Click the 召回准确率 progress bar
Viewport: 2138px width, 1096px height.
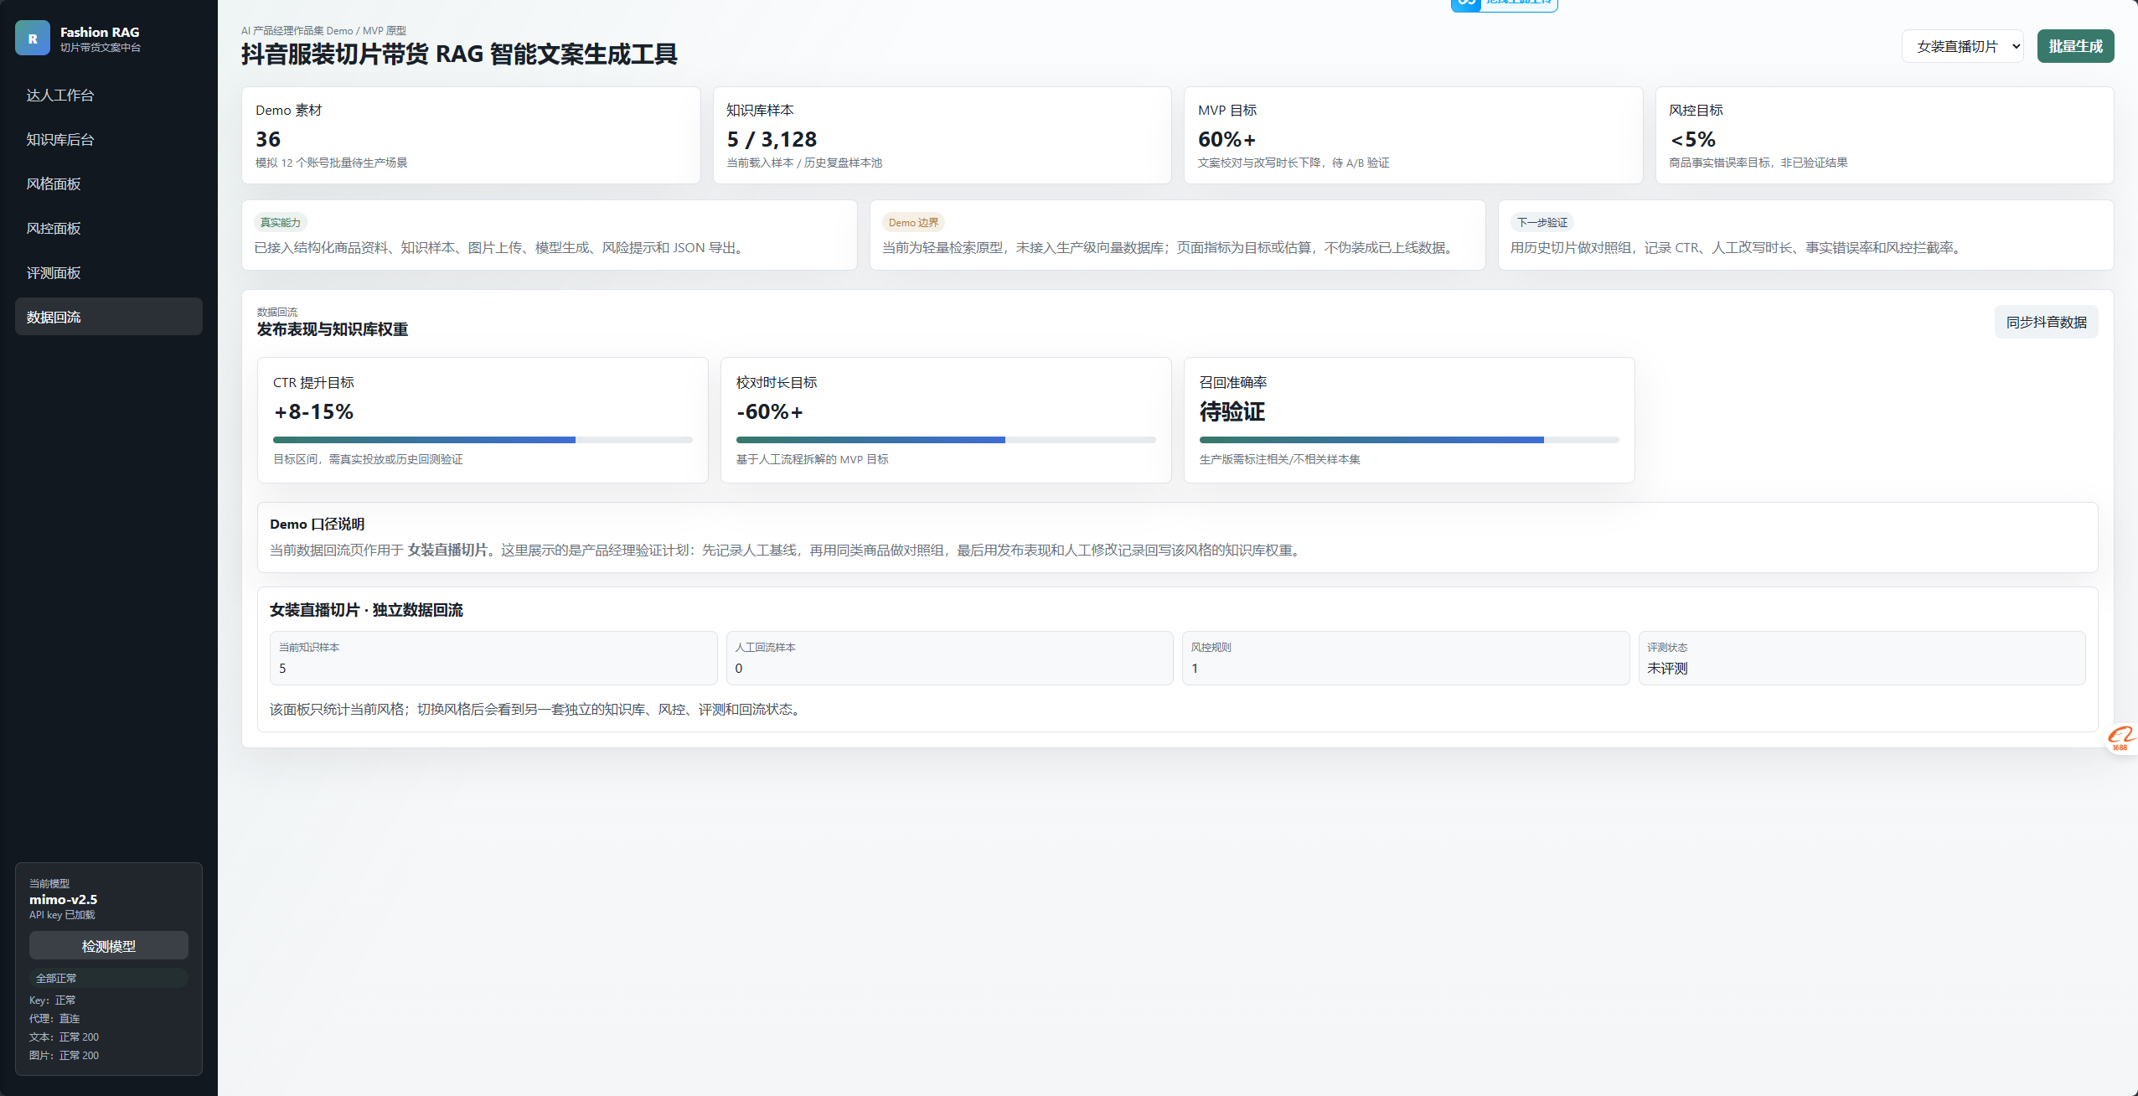(x=1409, y=440)
